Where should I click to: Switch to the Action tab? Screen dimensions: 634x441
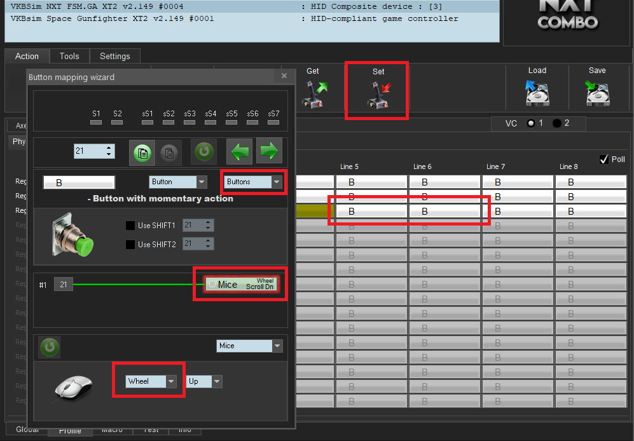tap(27, 56)
